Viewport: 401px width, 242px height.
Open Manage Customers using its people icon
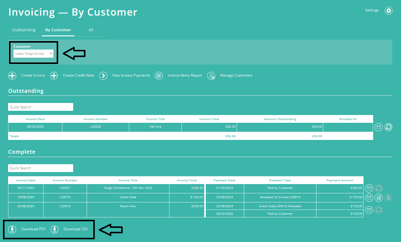click(211, 76)
